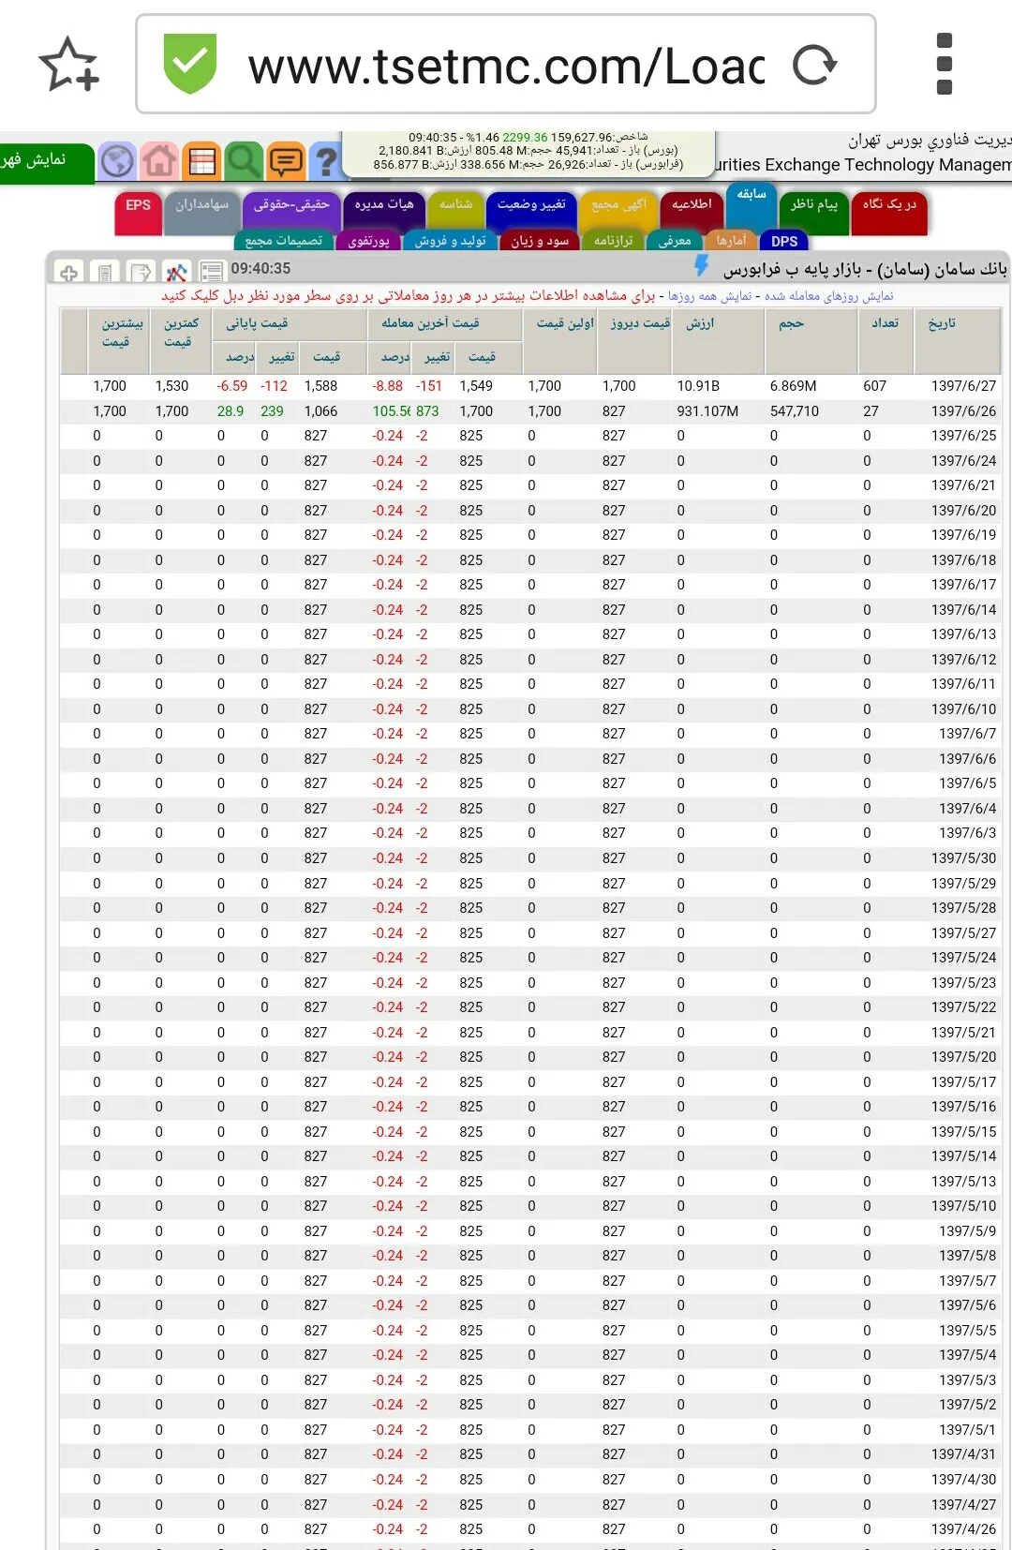Open the messages speech bubble icon
The image size is (1012, 1550).
point(286,161)
